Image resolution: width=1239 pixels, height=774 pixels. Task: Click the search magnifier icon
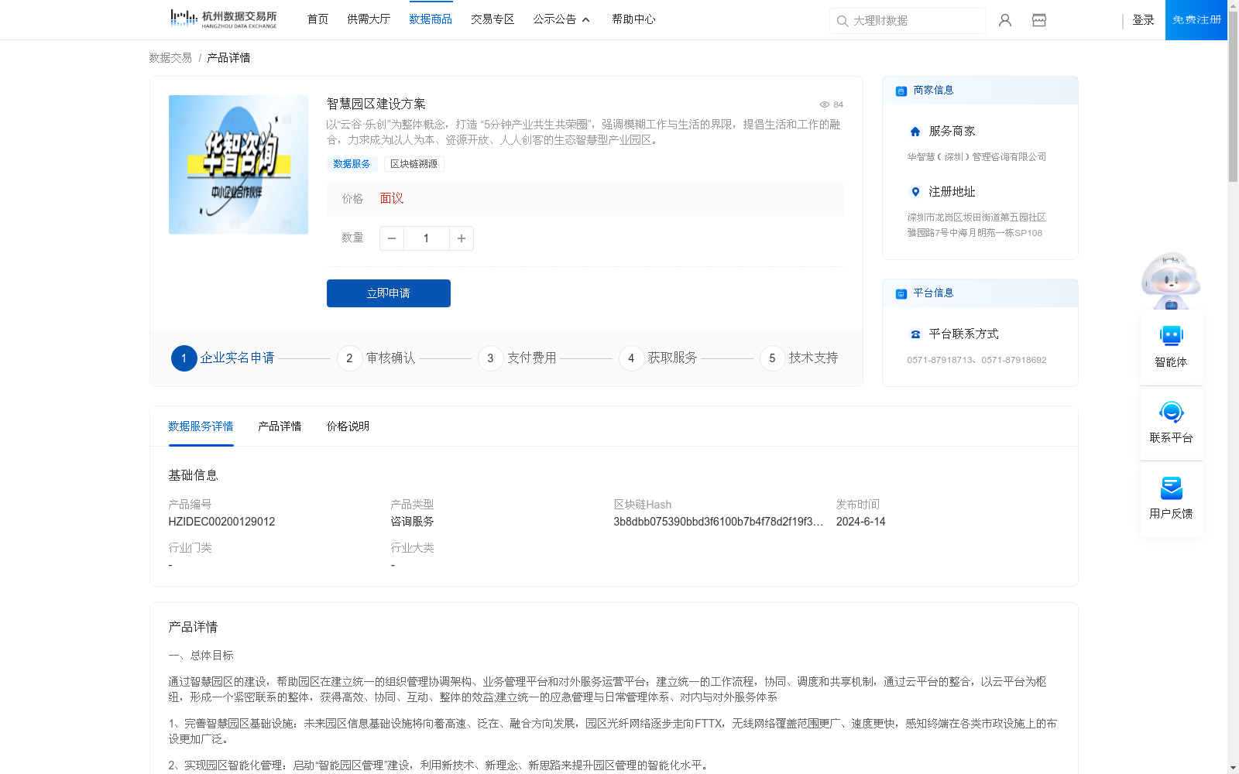[843, 21]
